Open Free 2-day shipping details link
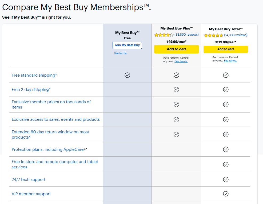263x204 pixels. pos(31,90)
